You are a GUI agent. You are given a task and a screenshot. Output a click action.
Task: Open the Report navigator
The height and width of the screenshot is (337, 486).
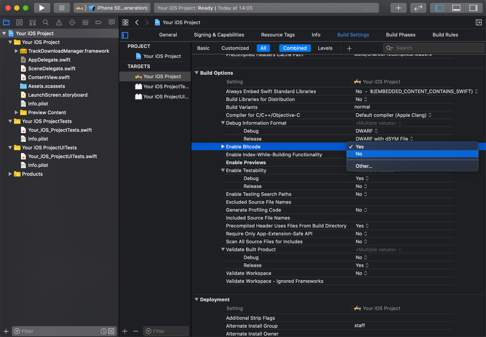tap(112, 22)
